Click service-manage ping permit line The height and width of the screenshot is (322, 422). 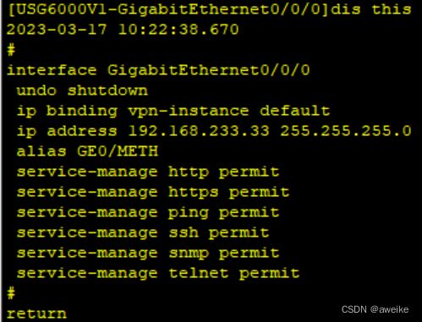point(148,213)
